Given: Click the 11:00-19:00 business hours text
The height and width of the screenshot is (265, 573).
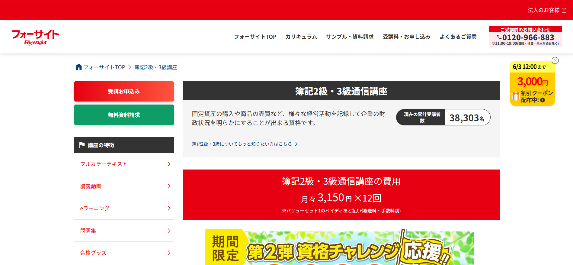Looking at the screenshot, I should coord(525,44).
